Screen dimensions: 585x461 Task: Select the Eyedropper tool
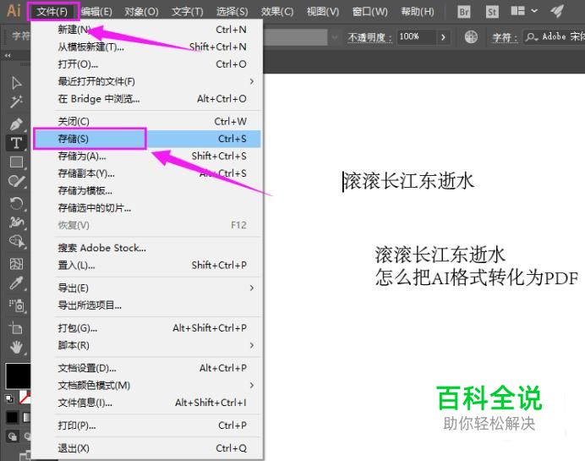[x=16, y=283]
